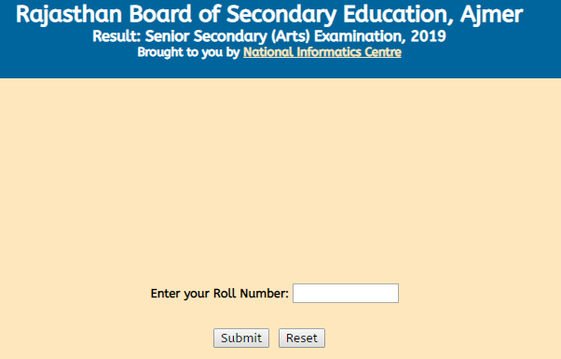Click the word 'Roll' in the form label
561x359 pixels.
click(225, 293)
